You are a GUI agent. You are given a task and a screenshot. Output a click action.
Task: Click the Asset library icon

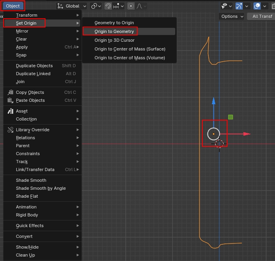coord(10,111)
